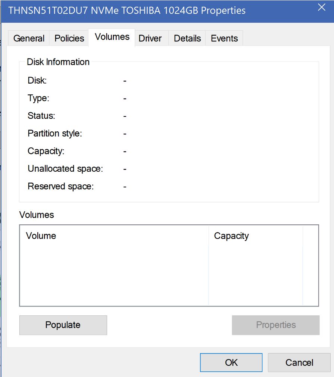Click the 'Status:' label
This screenshot has height=377, width=334.
click(41, 116)
